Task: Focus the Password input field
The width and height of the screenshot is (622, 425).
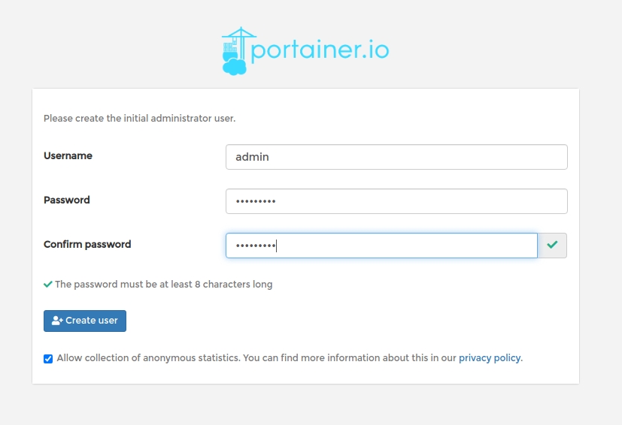Action: point(396,201)
